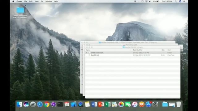Viewport: 198px width, 111px height.
Task: Open Notification Center list icon
Action: [x=184, y=1]
